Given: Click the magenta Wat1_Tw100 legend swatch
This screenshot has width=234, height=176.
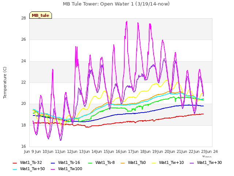Looking at the screenshot, I should [53, 169].
